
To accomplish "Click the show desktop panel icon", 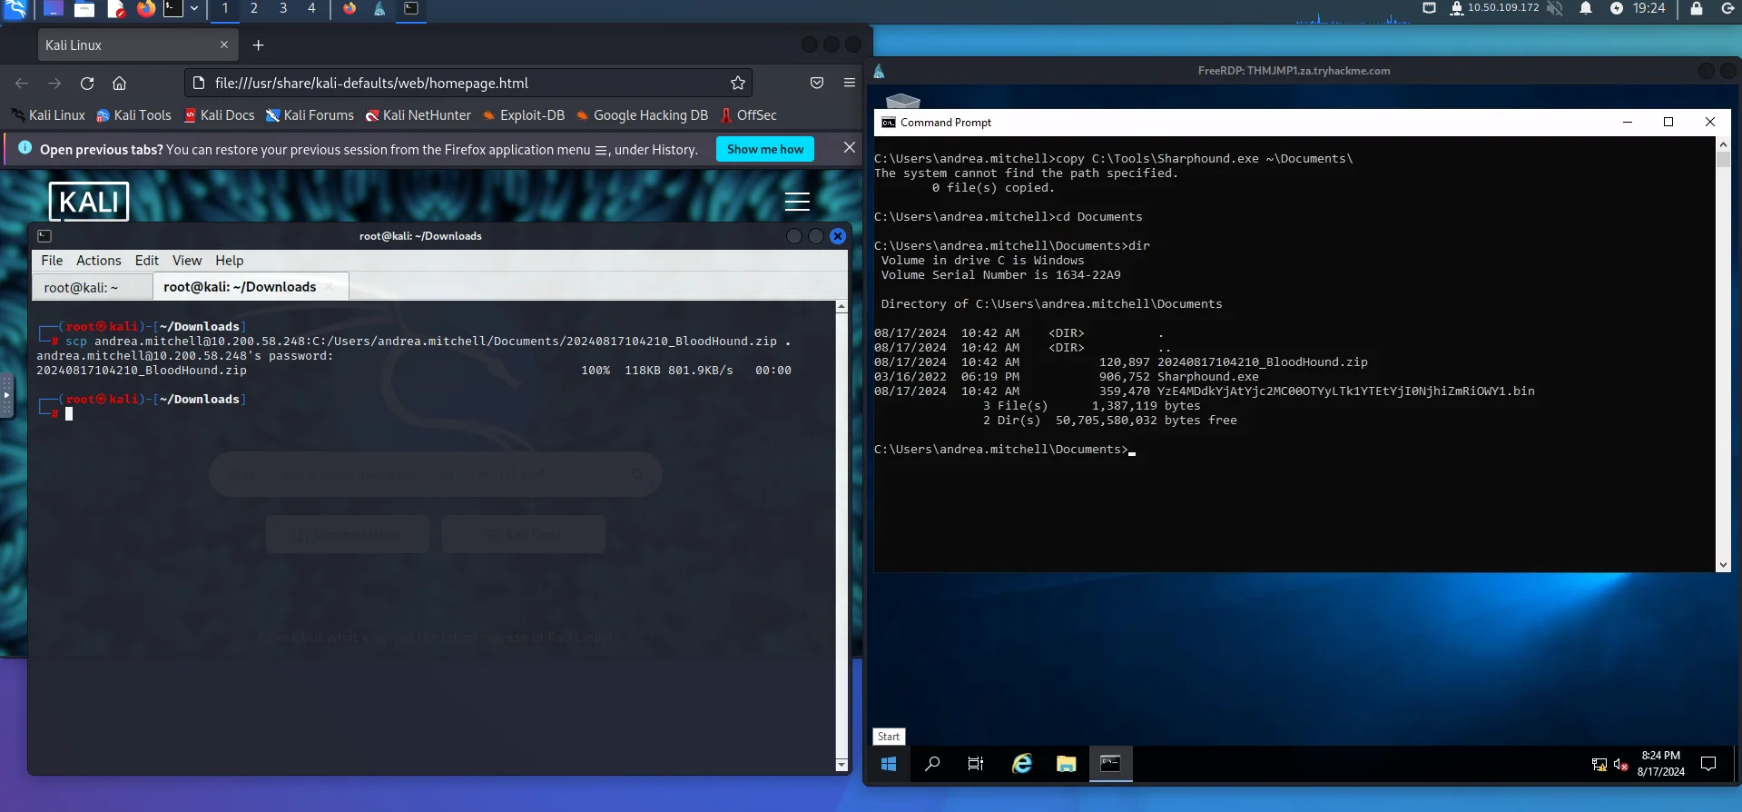I will tap(54, 9).
